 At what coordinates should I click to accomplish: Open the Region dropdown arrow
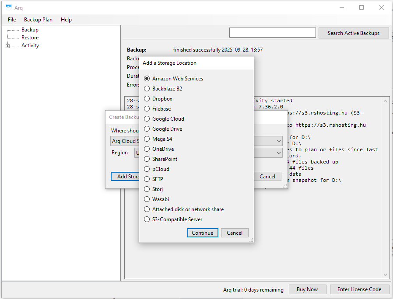279,153
